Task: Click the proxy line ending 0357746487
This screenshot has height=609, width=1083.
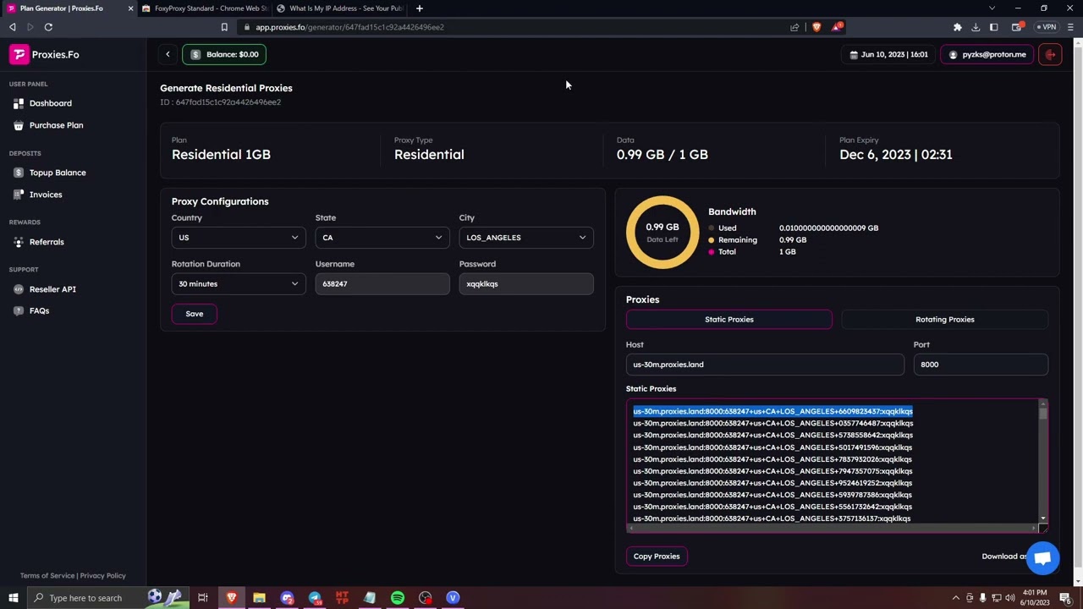Action: (772, 423)
